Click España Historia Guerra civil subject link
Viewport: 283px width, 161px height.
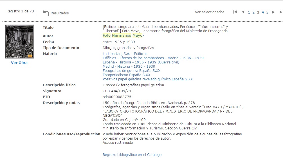click(141, 62)
